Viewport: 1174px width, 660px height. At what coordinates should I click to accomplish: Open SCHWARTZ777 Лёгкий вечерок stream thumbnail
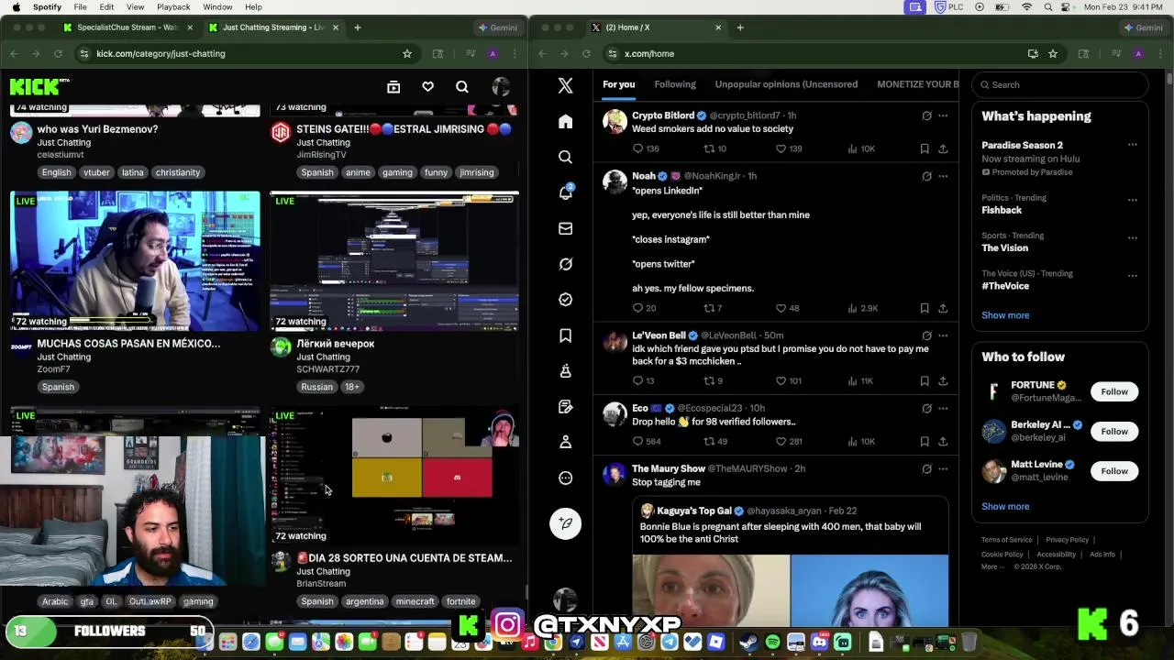394,261
